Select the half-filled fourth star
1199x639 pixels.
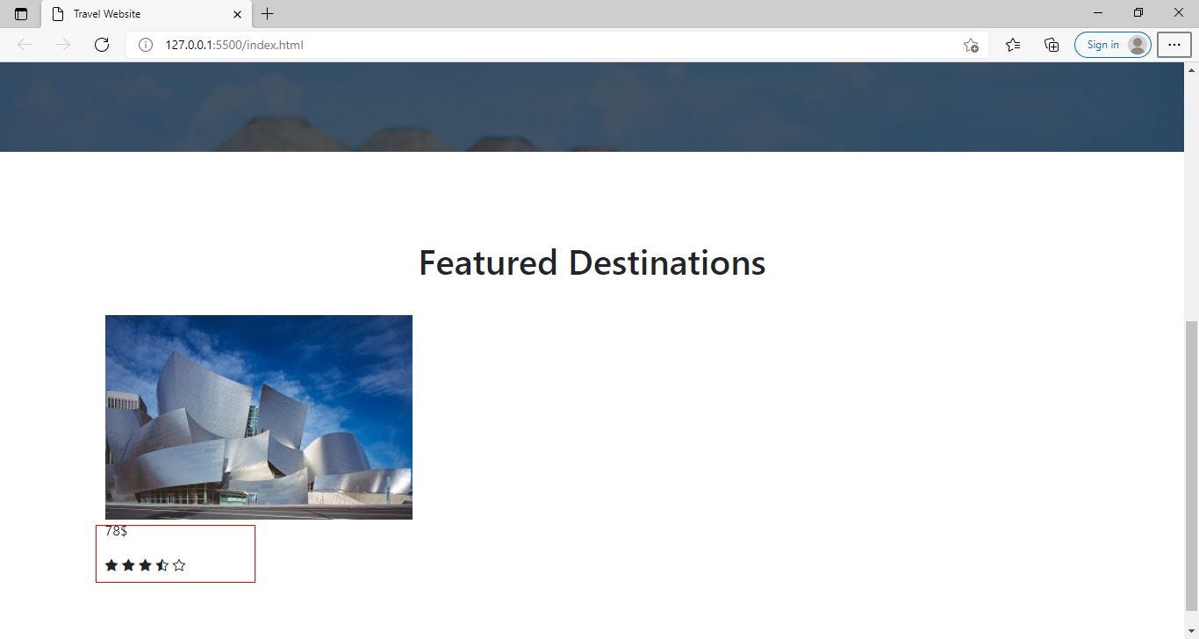pos(162,564)
